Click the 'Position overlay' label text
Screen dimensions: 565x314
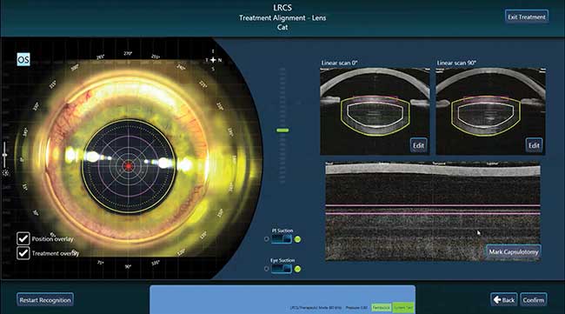coord(52,239)
